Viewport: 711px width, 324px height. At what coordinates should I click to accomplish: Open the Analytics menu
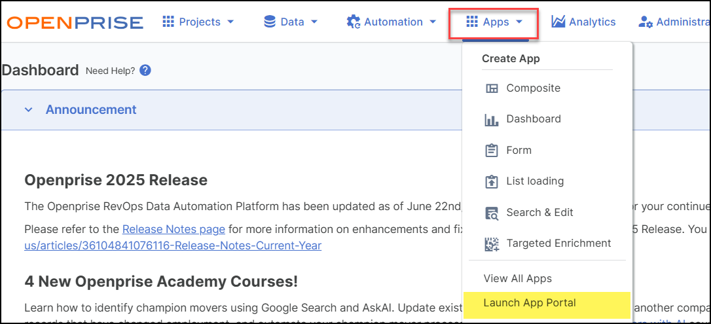click(583, 22)
